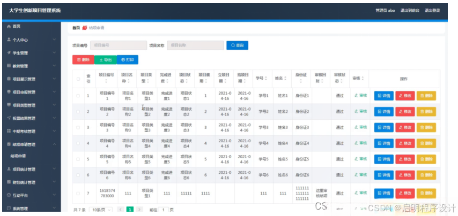Image resolution: width=458 pixels, height=216 pixels.
Task: Expand the 项目类型管理 sidebar chevron
Action: point(54,105)
